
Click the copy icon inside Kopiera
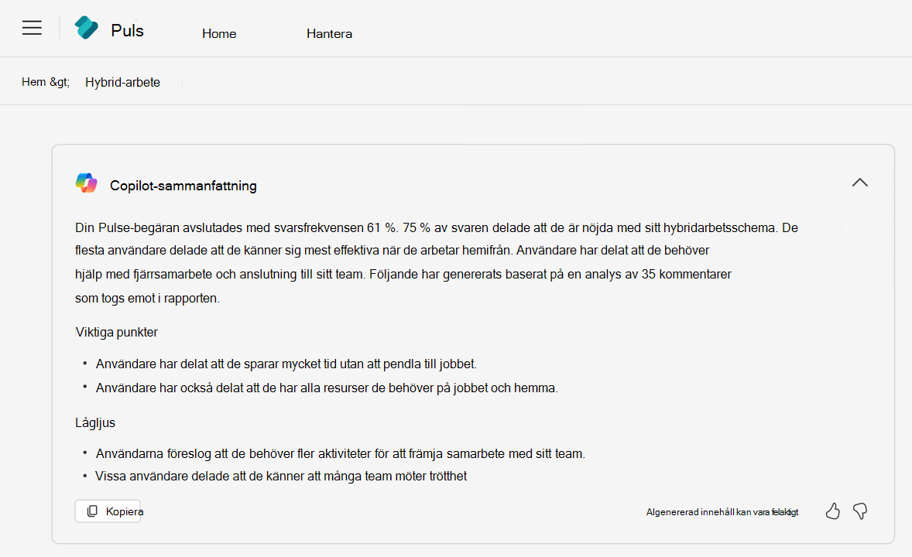pos(92,511)
